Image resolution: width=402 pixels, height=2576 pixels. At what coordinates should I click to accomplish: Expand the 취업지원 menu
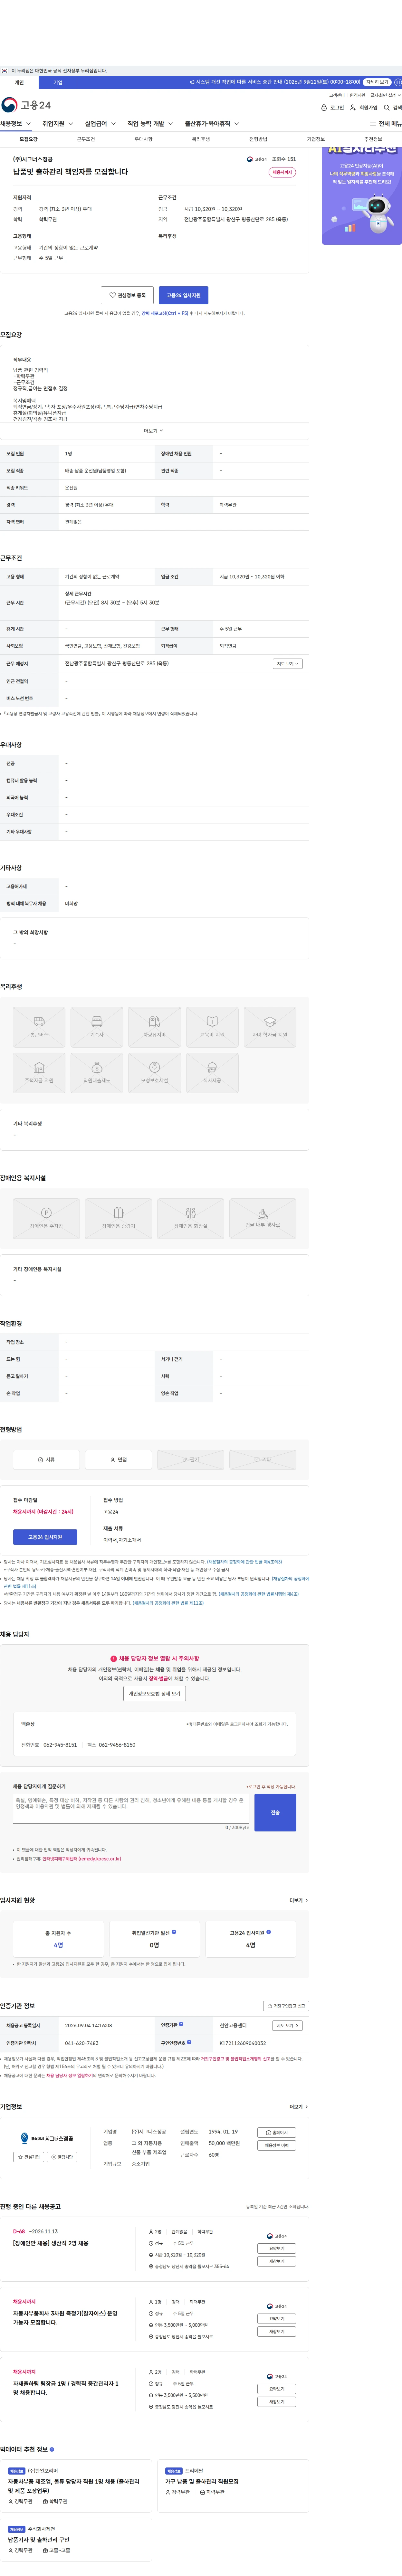(58, 124)
